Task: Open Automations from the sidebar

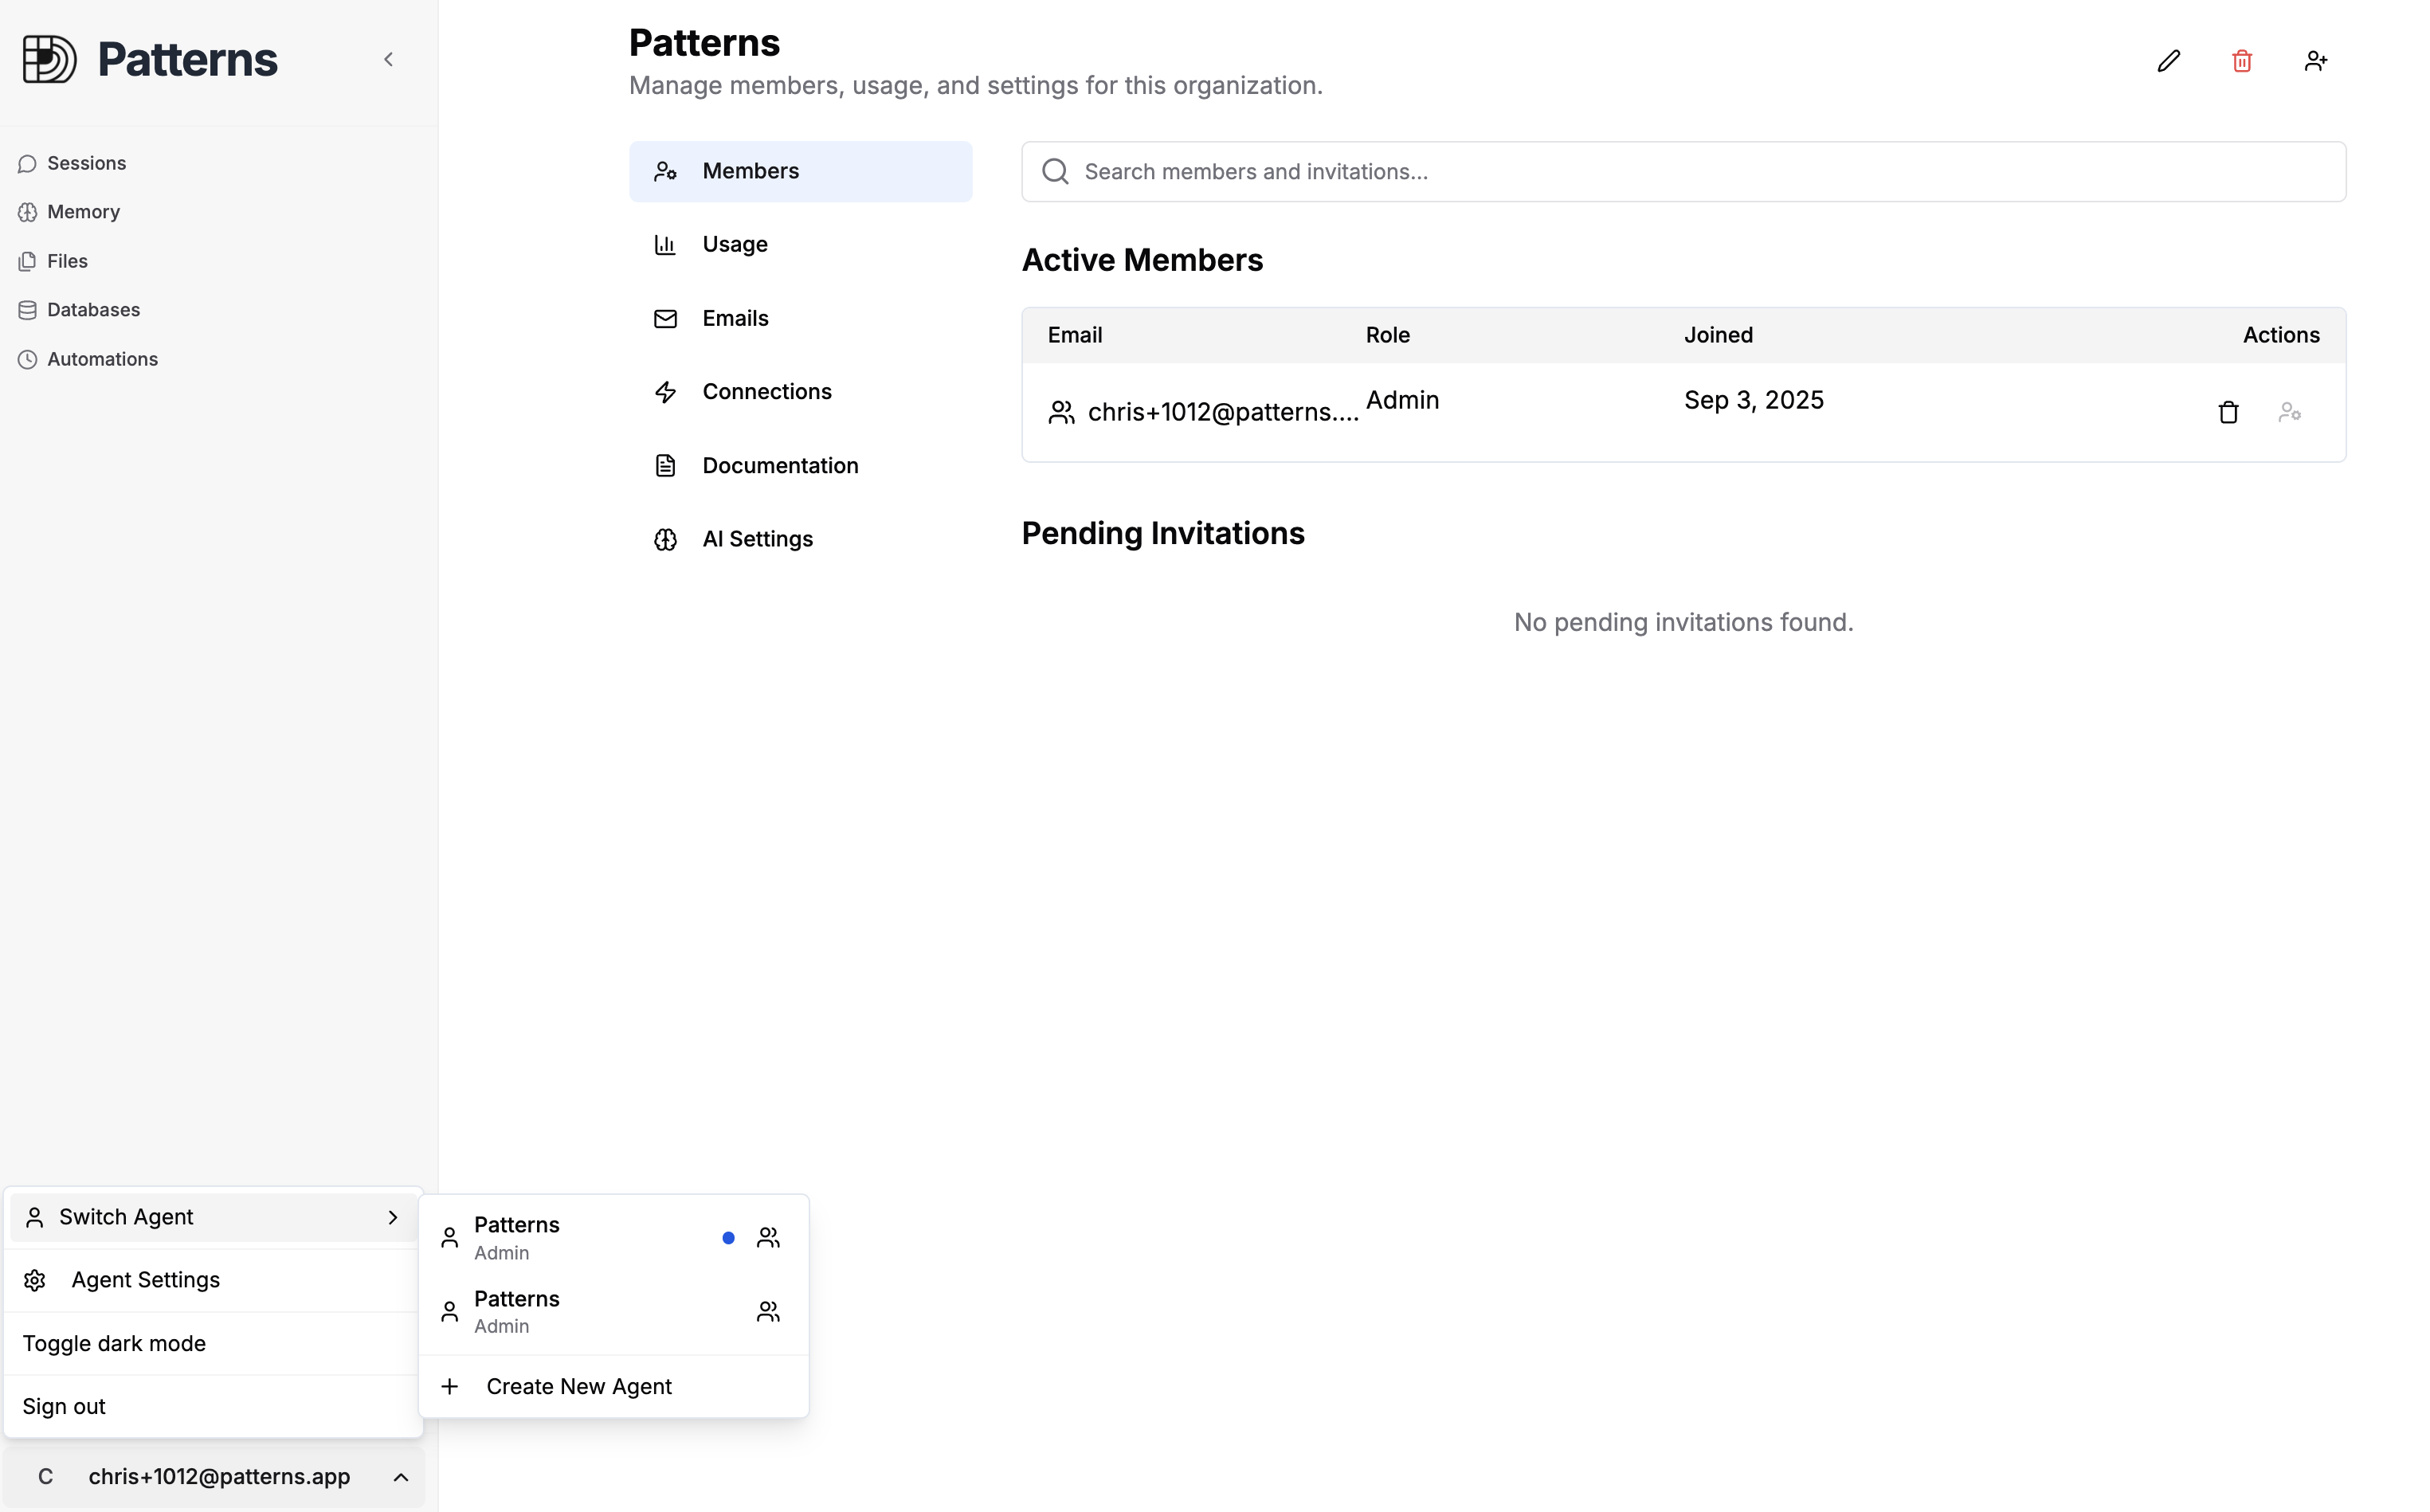Action: 102,358
